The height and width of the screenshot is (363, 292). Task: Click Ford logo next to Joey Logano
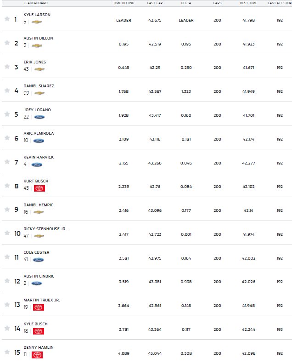click(x=39, y=117)
